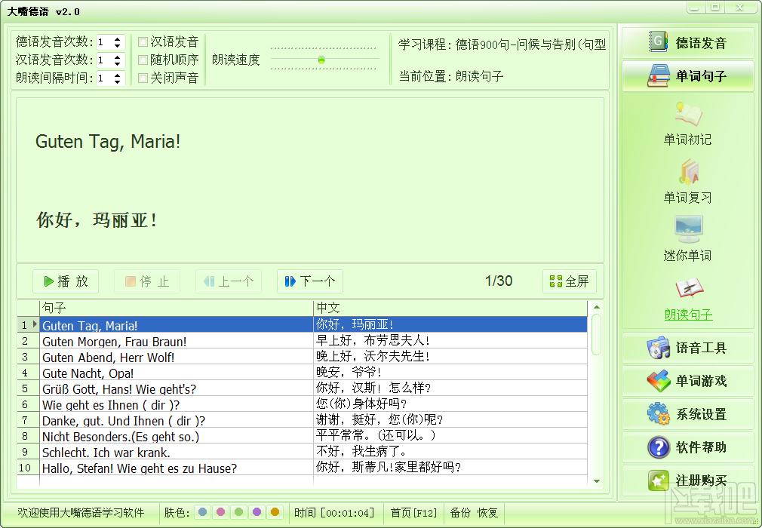Image resolution: width=762 pixels, height=528 pixels.
Task: Select sentence row 'Guten Abend, Herr Wolf!'
Action: 302,357
